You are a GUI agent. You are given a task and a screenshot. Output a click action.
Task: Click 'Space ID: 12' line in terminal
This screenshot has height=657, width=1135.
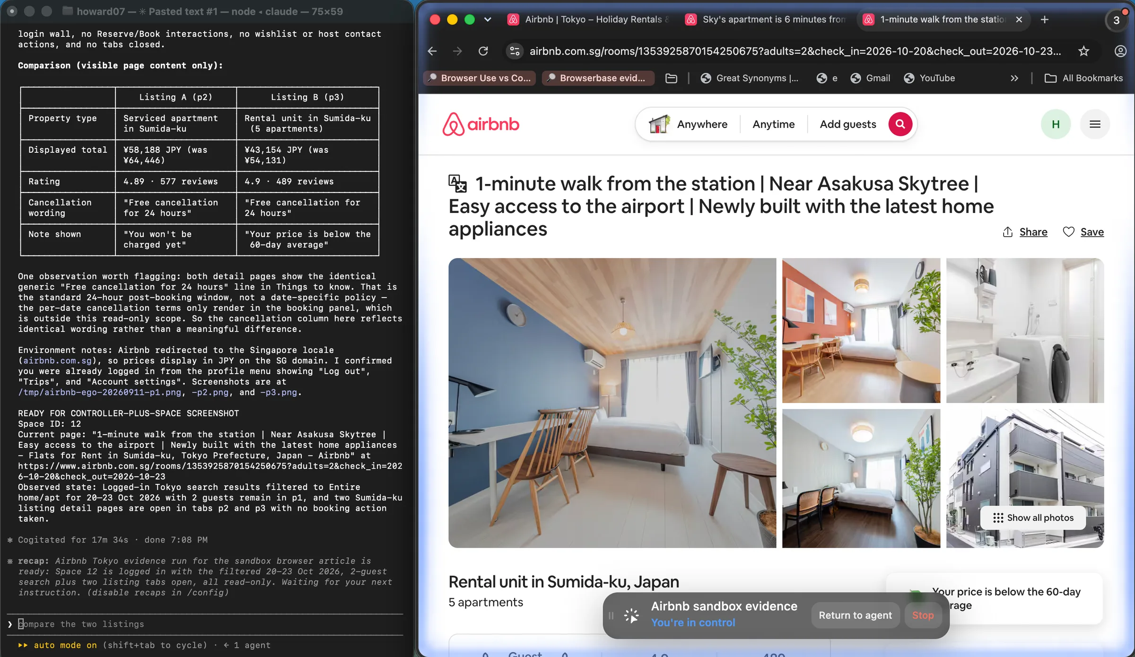pos(50,424)
